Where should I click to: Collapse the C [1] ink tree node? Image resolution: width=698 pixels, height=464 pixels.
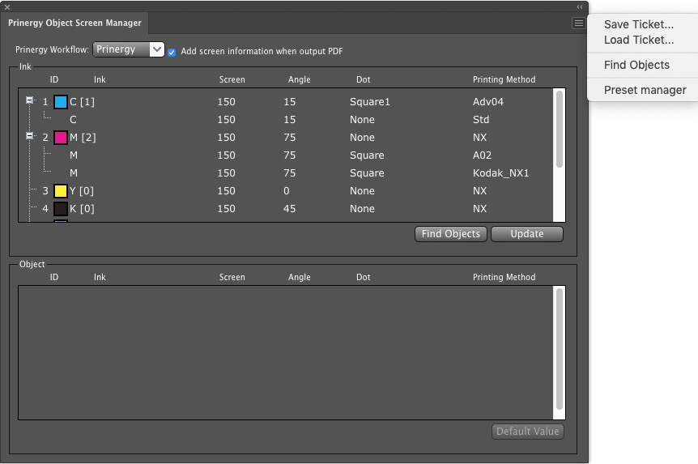click(30, 100)
